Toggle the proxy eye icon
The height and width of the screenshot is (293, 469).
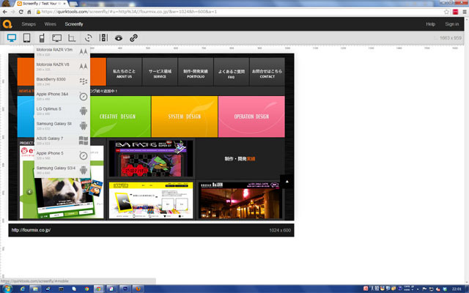(119, 38)
